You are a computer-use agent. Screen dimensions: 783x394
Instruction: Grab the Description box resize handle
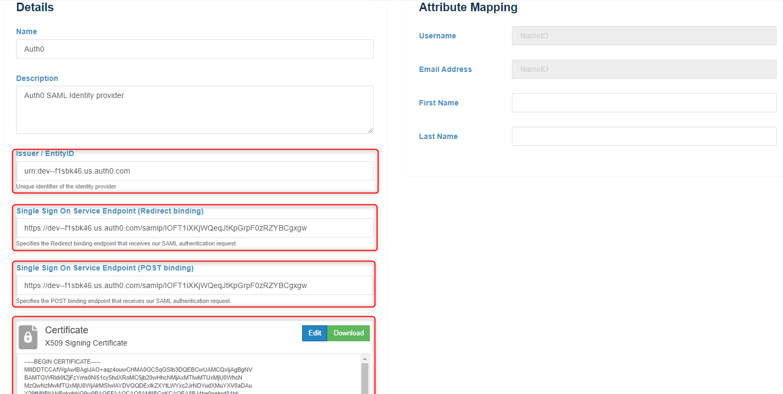370,130
